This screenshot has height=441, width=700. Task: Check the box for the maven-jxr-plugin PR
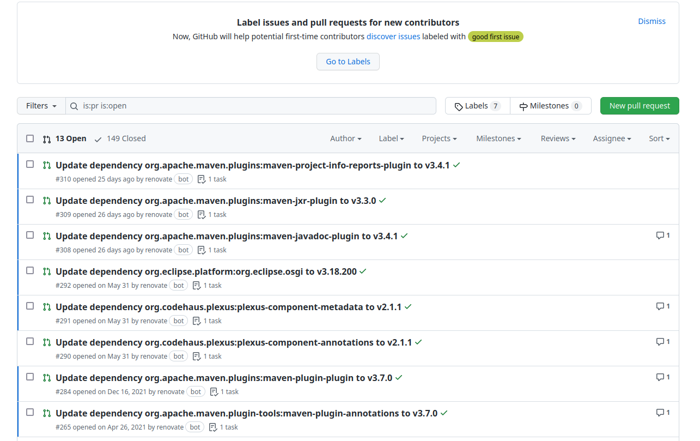30,200
